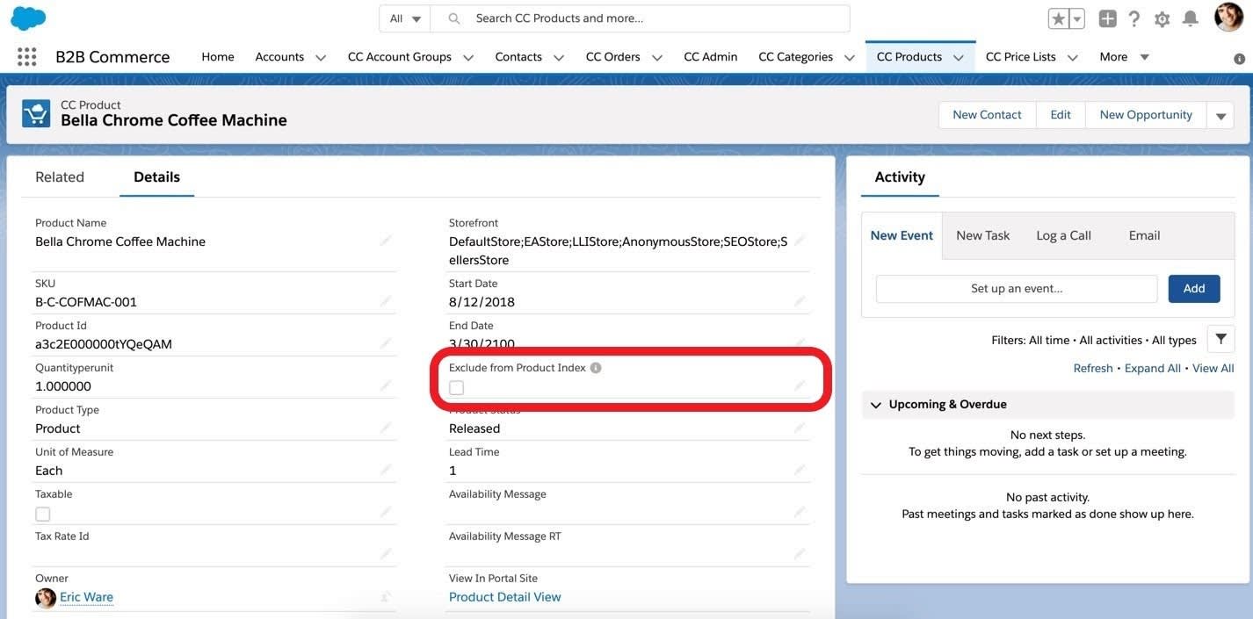Expand the CC Products dropdown arrow
The image size is (1253, 619).
point(959,57)
